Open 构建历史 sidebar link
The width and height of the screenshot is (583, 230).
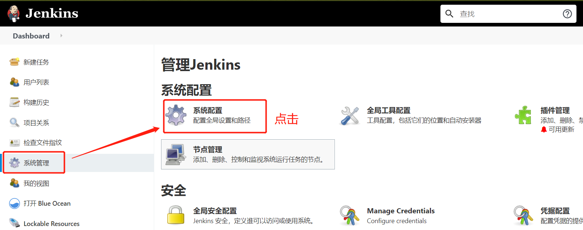click(36, 102)
